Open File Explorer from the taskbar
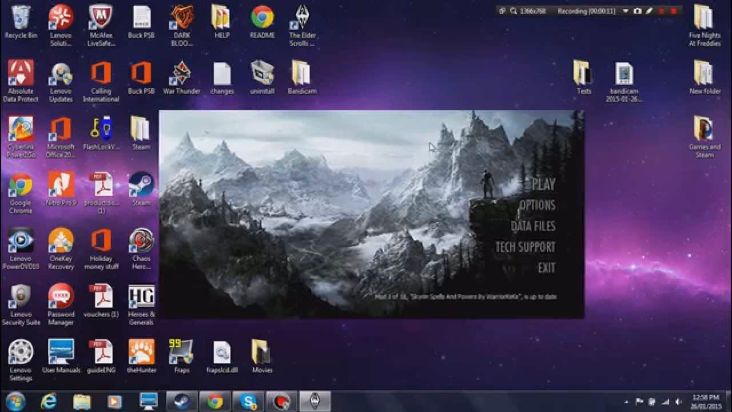The image size is (732, 412). pos(82,401)
